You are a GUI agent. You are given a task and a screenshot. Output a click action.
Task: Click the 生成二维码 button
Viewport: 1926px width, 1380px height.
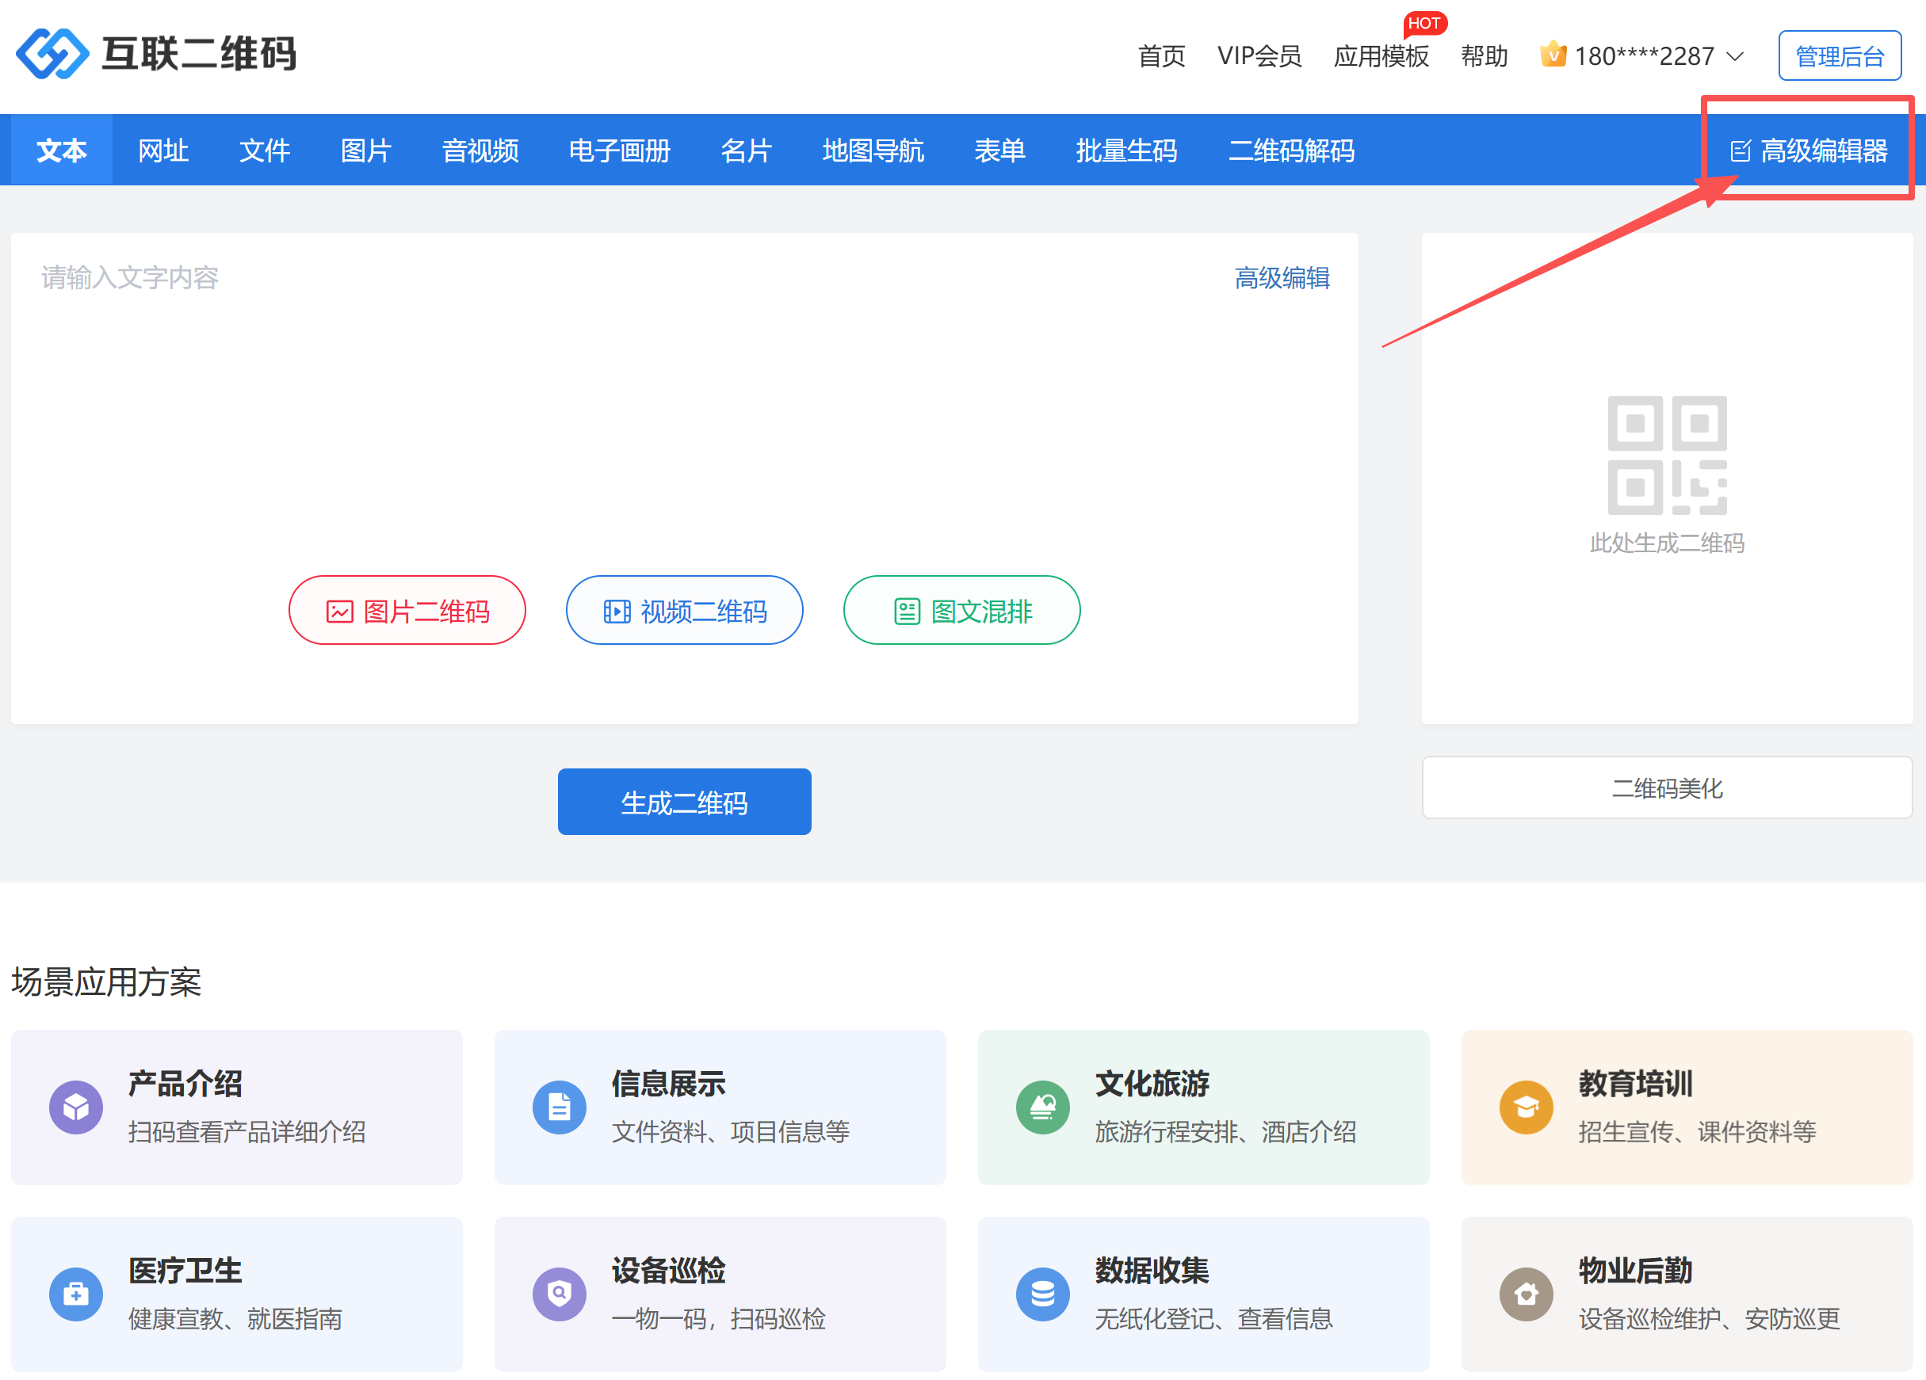pyautogui.click(x=685, y=802)
